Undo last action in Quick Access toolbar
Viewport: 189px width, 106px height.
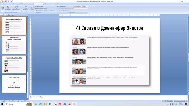coord(8,1)
